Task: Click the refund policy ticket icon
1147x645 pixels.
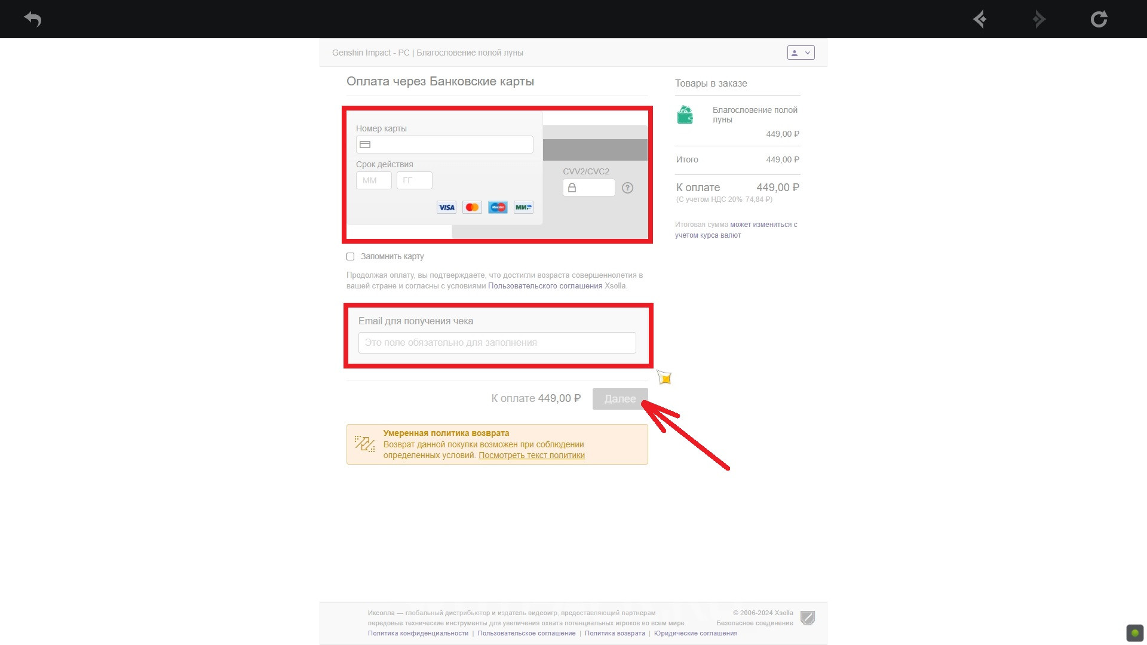Action: click(364, 444)
